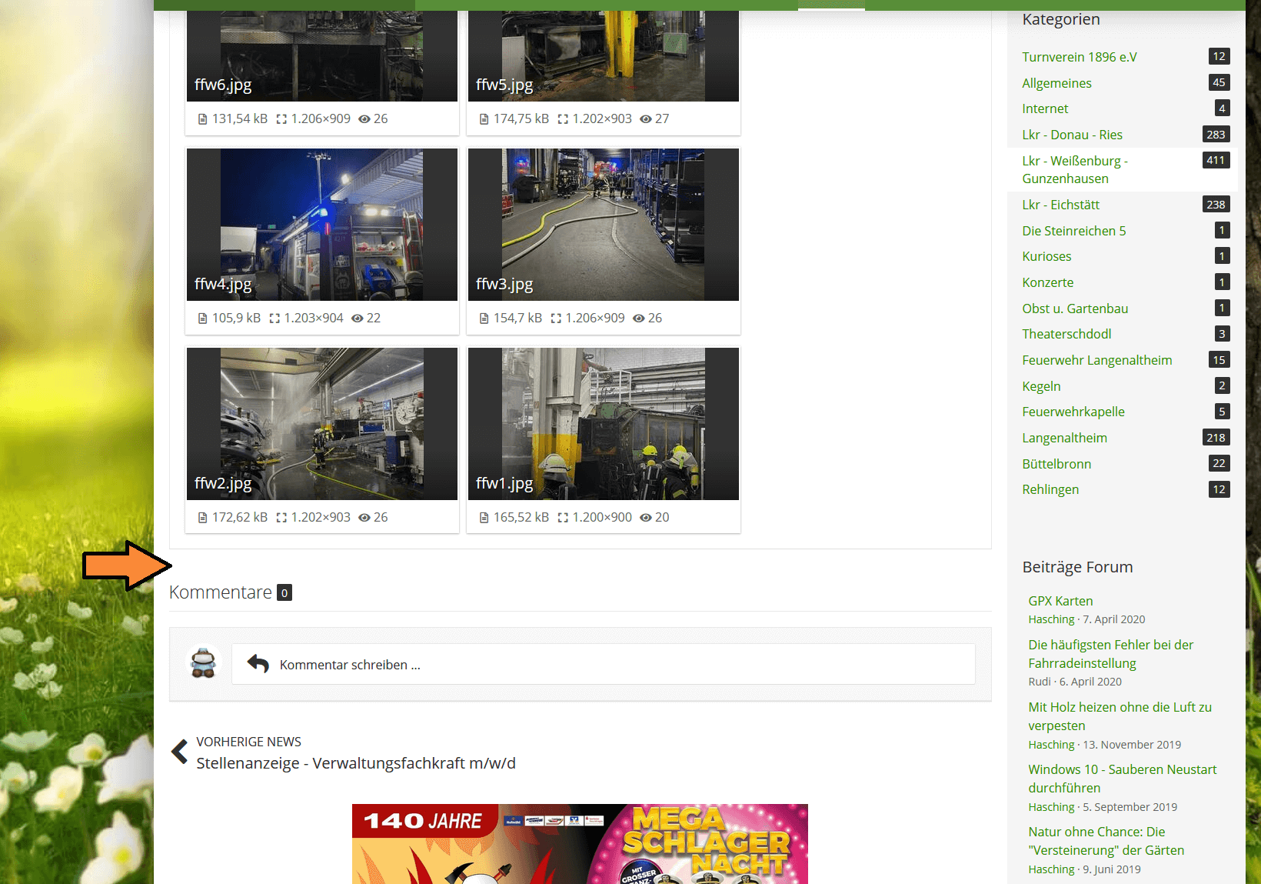Click the 238 count badge for Lkr - Eichstätt
Image resolution: width=1261 pixels, height=884 pixels.
(1216, 205)
